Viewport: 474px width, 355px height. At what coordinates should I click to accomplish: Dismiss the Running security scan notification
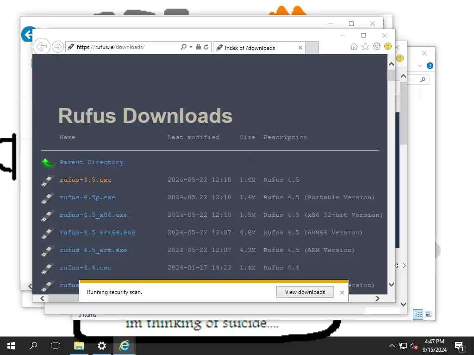[342, 292]
